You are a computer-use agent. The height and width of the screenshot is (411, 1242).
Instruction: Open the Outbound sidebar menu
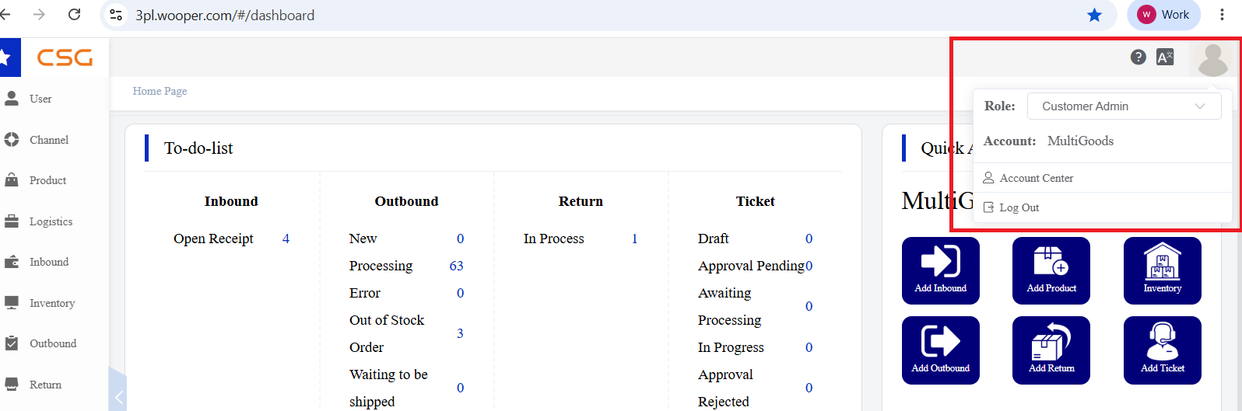tap(52, 343)
